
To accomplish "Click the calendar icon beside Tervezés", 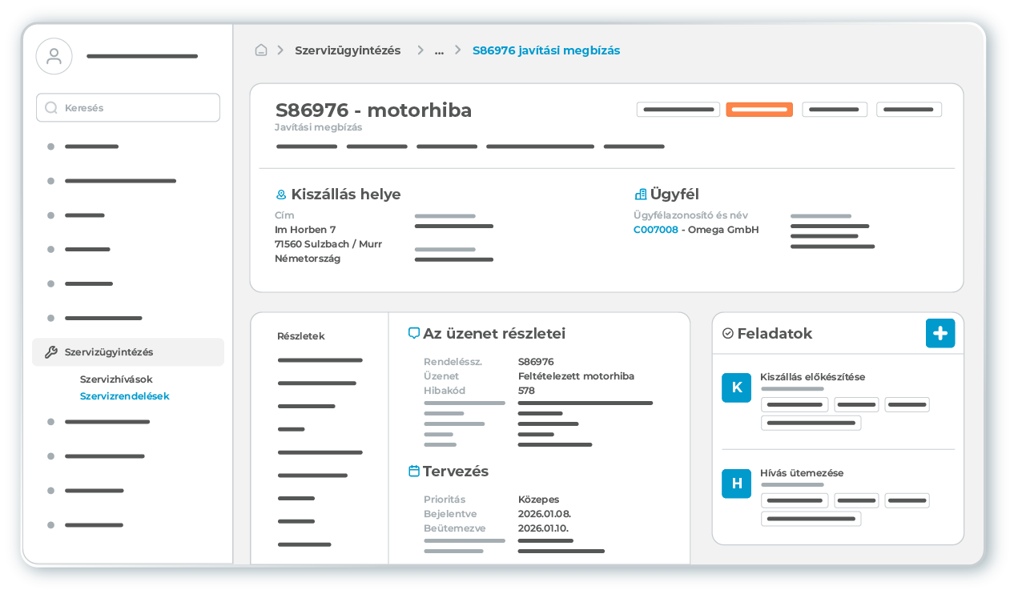I will 414,471.
